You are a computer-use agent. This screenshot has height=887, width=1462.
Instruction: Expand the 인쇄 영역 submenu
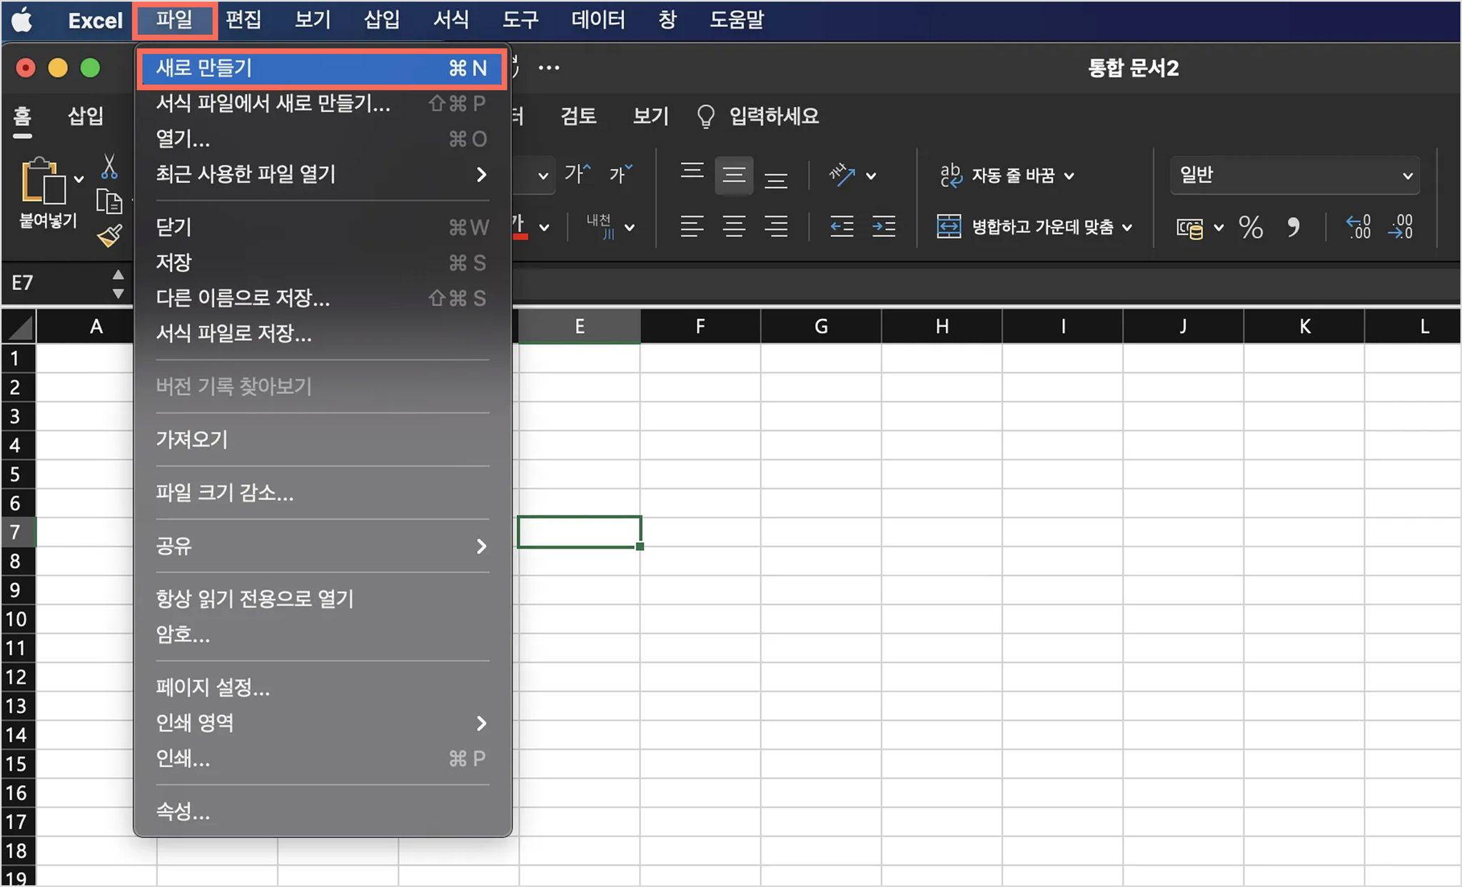click(322, 723)
